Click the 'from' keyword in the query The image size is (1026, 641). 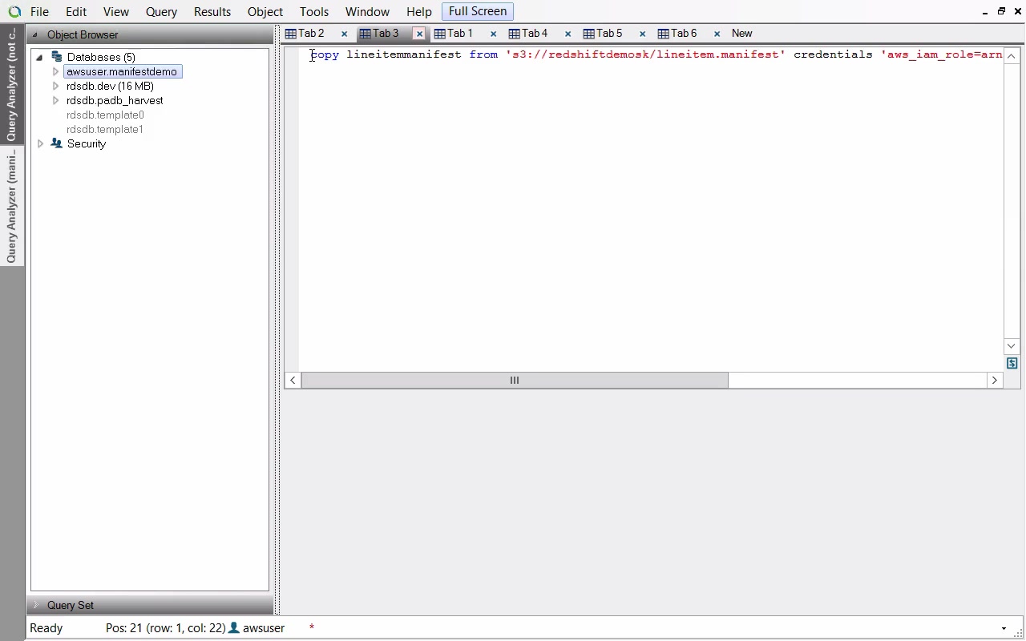483,54
